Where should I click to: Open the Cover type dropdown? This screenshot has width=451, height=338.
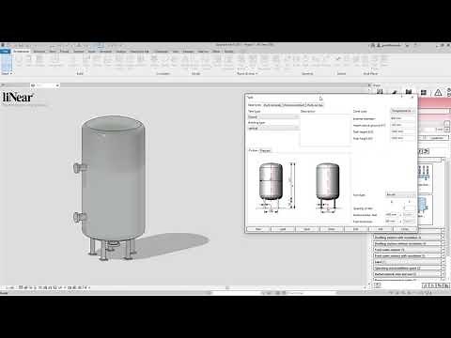coord(403,111)
